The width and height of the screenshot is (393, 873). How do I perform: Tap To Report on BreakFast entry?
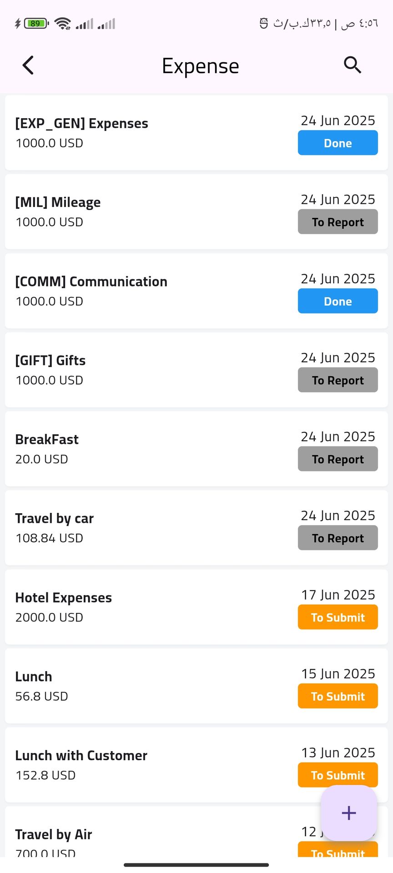338,459
